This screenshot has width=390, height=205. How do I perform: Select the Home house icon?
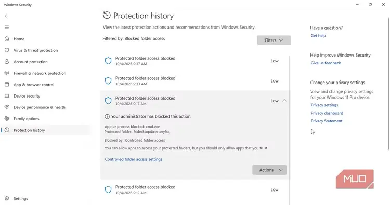coord(7,39)
